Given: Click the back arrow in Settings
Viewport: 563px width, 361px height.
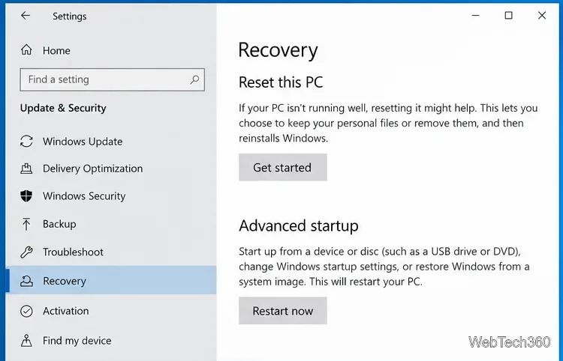Looking at the screenshot, I should [x=26, y=16].
